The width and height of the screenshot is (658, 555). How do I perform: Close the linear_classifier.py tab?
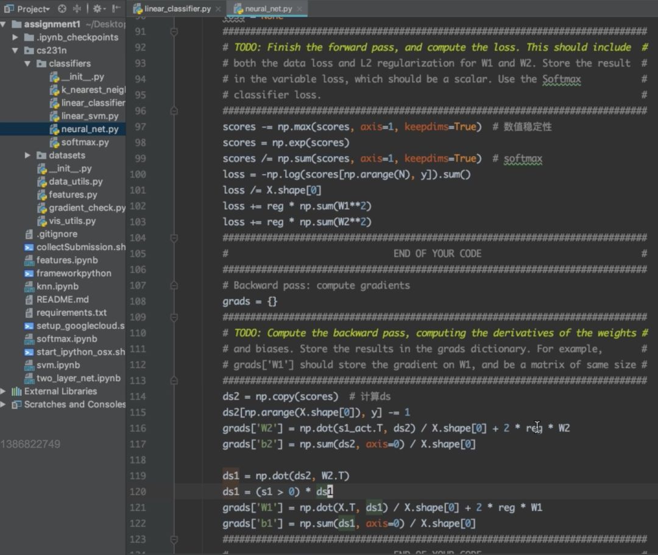pos(219,9)
